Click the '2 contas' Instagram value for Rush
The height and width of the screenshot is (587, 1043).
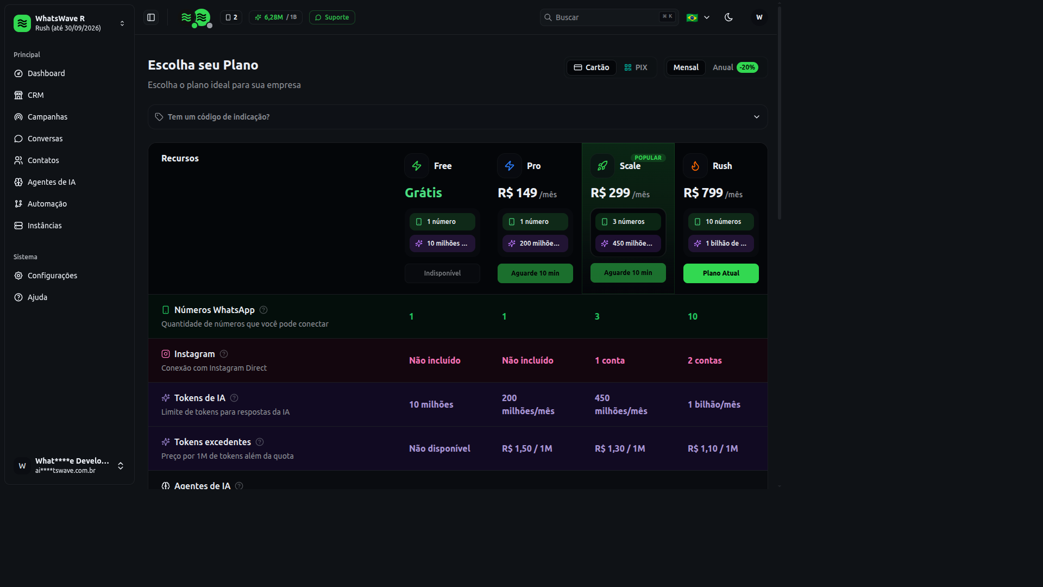click(705, 360)
